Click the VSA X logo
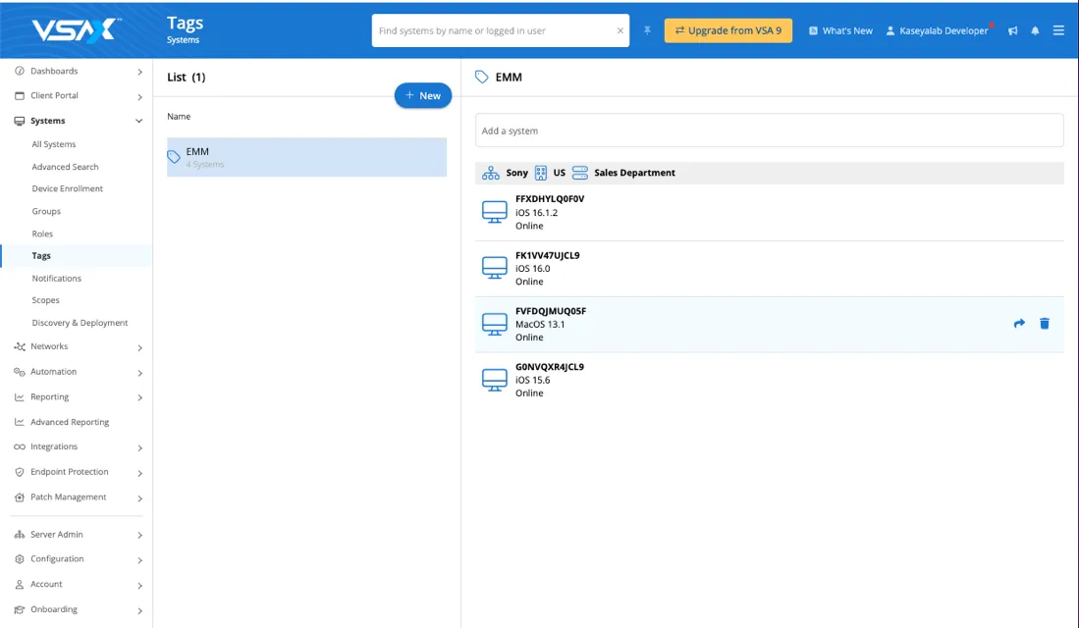 coord(76,29)
